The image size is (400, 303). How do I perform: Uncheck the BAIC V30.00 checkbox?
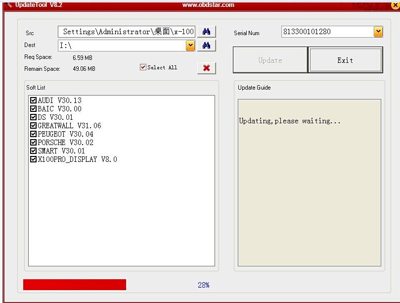[34, 109]
